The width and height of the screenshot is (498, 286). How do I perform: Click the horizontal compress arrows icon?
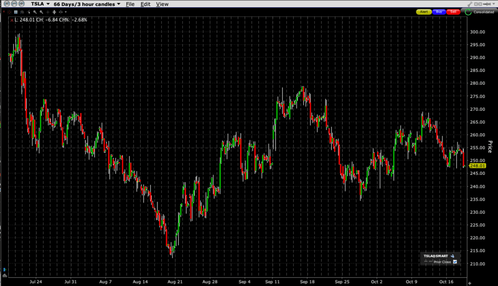(x=61, y=12)
